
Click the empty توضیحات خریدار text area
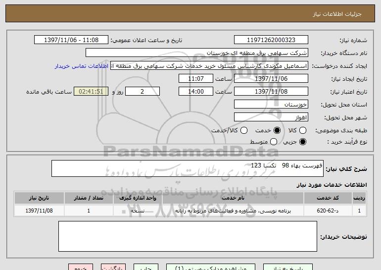coord(188,236)
